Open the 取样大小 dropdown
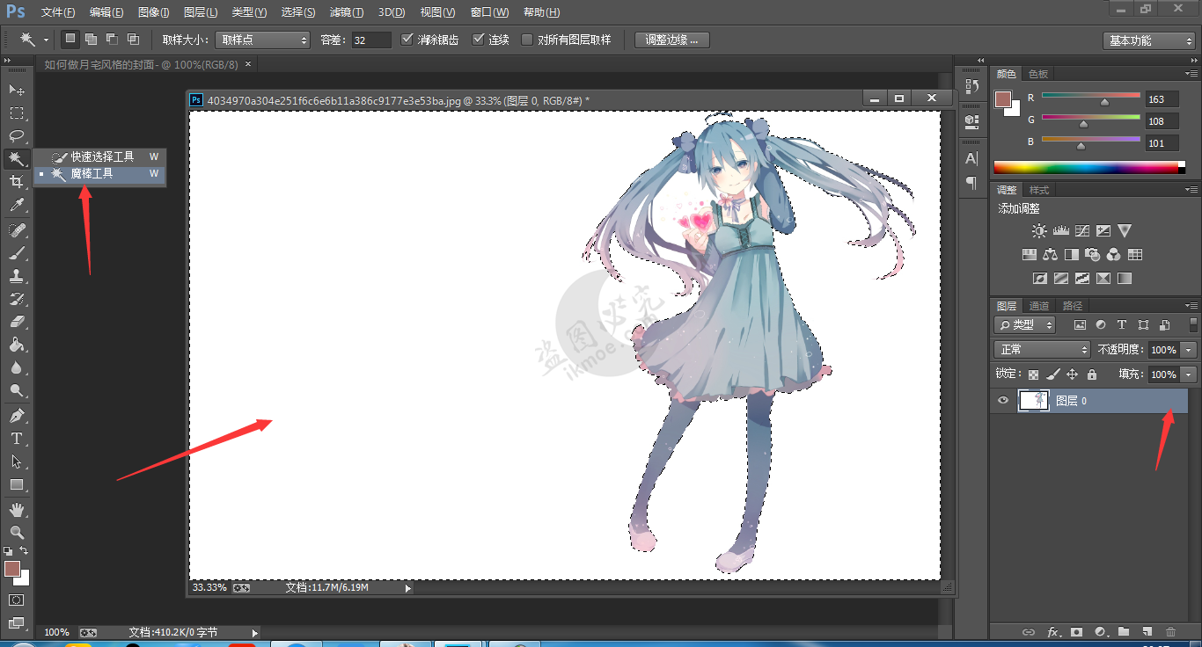Image resolution: width=1202 pixels, height=647 pixels. (262, 40)
